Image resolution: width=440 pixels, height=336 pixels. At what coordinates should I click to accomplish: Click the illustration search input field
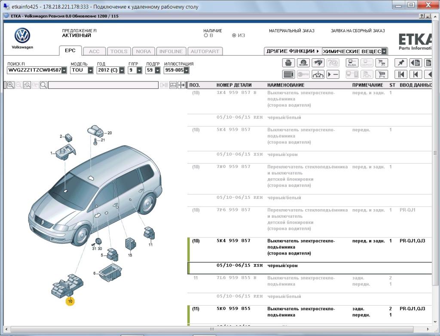click(103, 85)
